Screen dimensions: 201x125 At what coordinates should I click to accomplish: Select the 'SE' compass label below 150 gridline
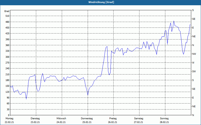[x=194, y=89]
